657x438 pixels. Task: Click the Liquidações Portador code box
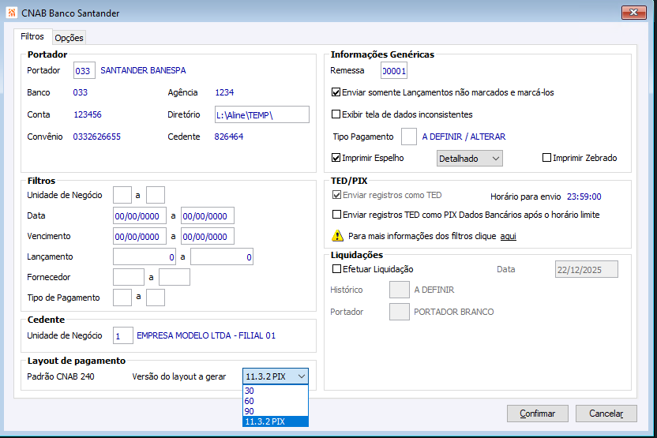[400, 312]
